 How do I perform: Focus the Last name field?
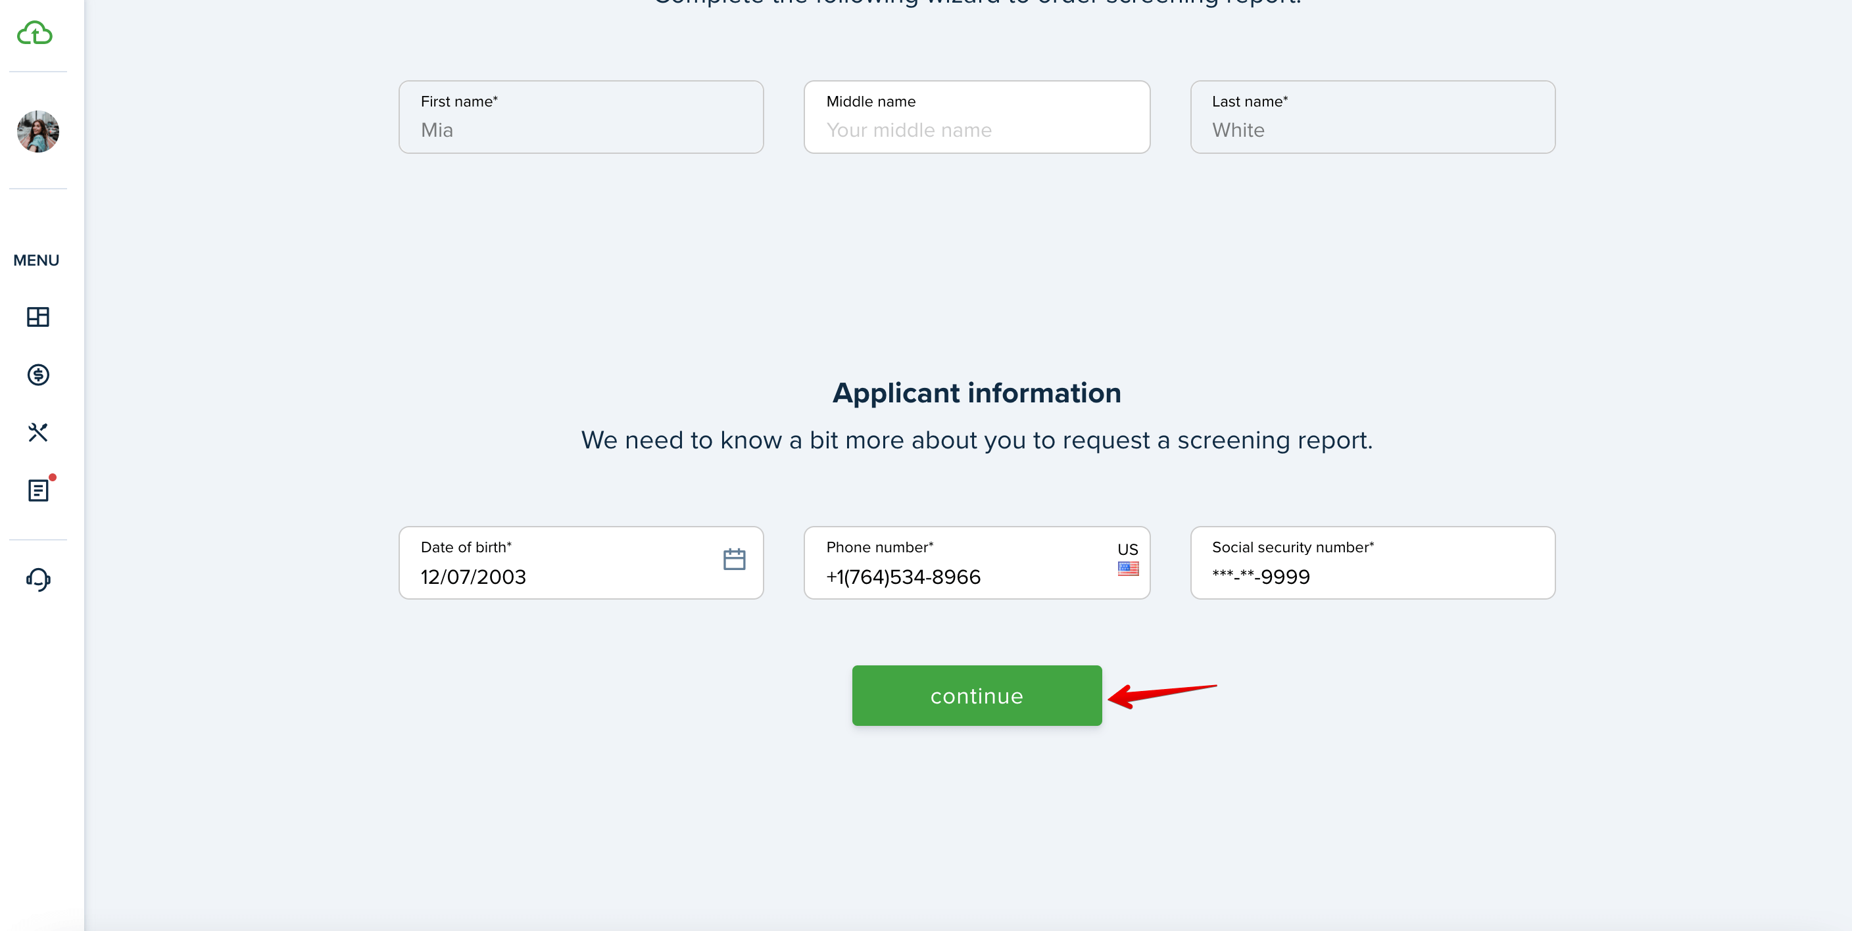coord(1373,116)
